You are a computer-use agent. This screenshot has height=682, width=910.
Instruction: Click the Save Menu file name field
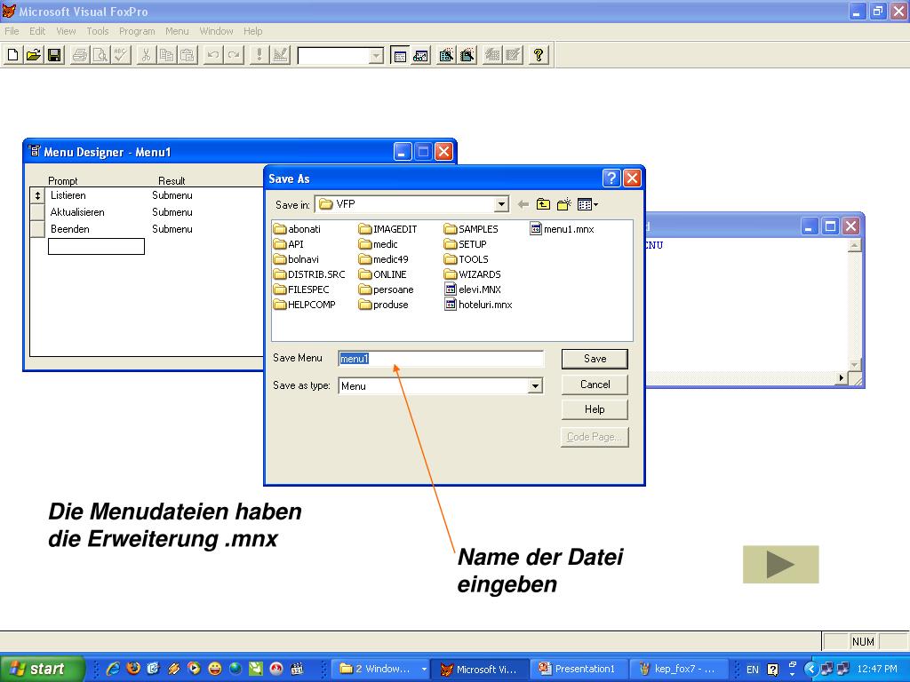(x=441, y=359)
